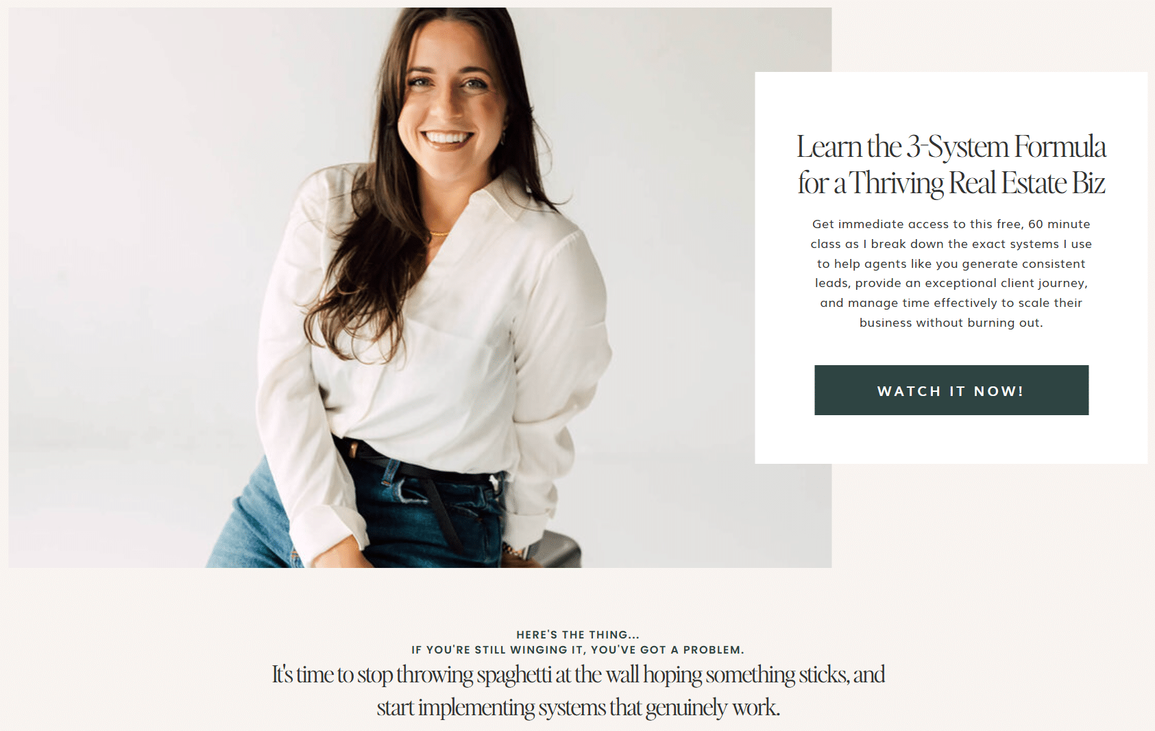
Task: Click the 'Get immediate access to this free' line
Action: tap(951, 224)
